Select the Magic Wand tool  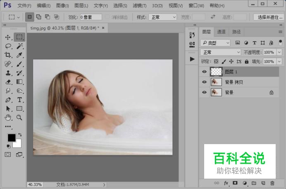click(x=19, y=46)
